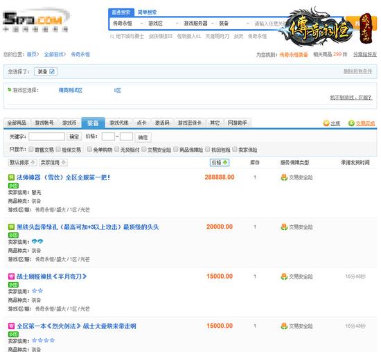Enable the 免单购物 filter checkbox

point(89,149)
